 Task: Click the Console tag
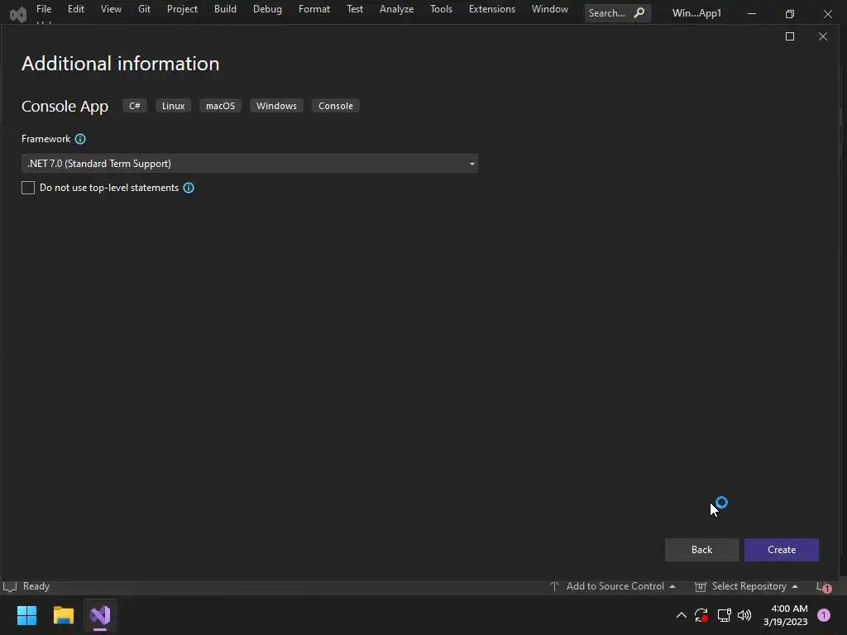pyautogui.click(x=336, y=106)
